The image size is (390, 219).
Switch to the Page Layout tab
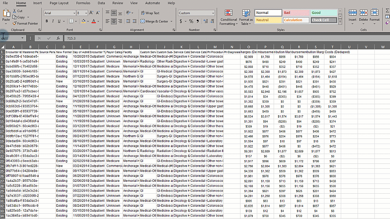[x=59, y=3]
